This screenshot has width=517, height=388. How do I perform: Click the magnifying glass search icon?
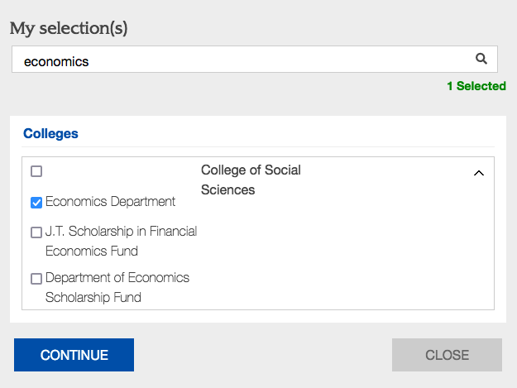click(x=481, y=59)
